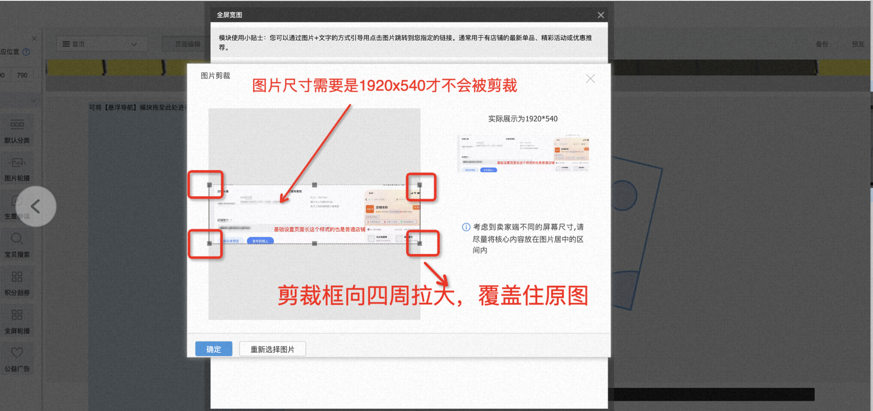
Task: Close the 全屏宽图 module window
Action: click(x=601, y=15)
